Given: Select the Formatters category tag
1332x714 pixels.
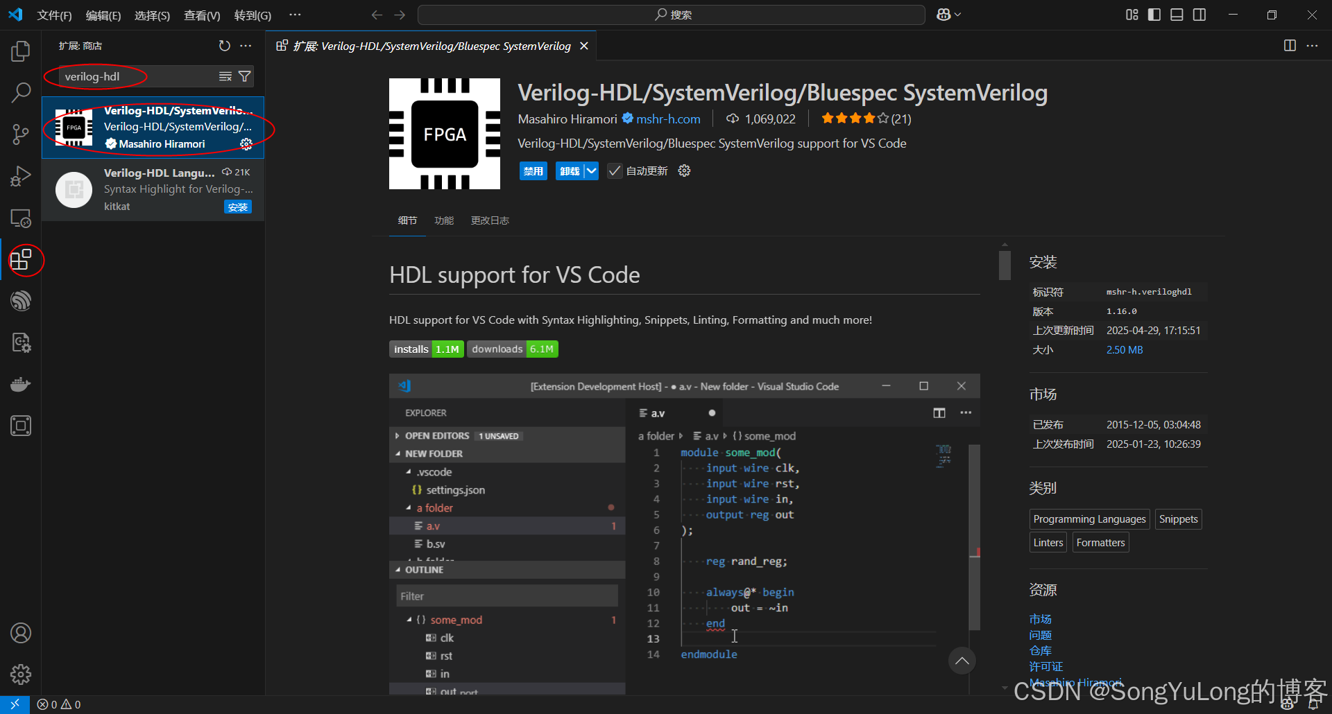Looking at the screenshot, I should (1100, 543).
